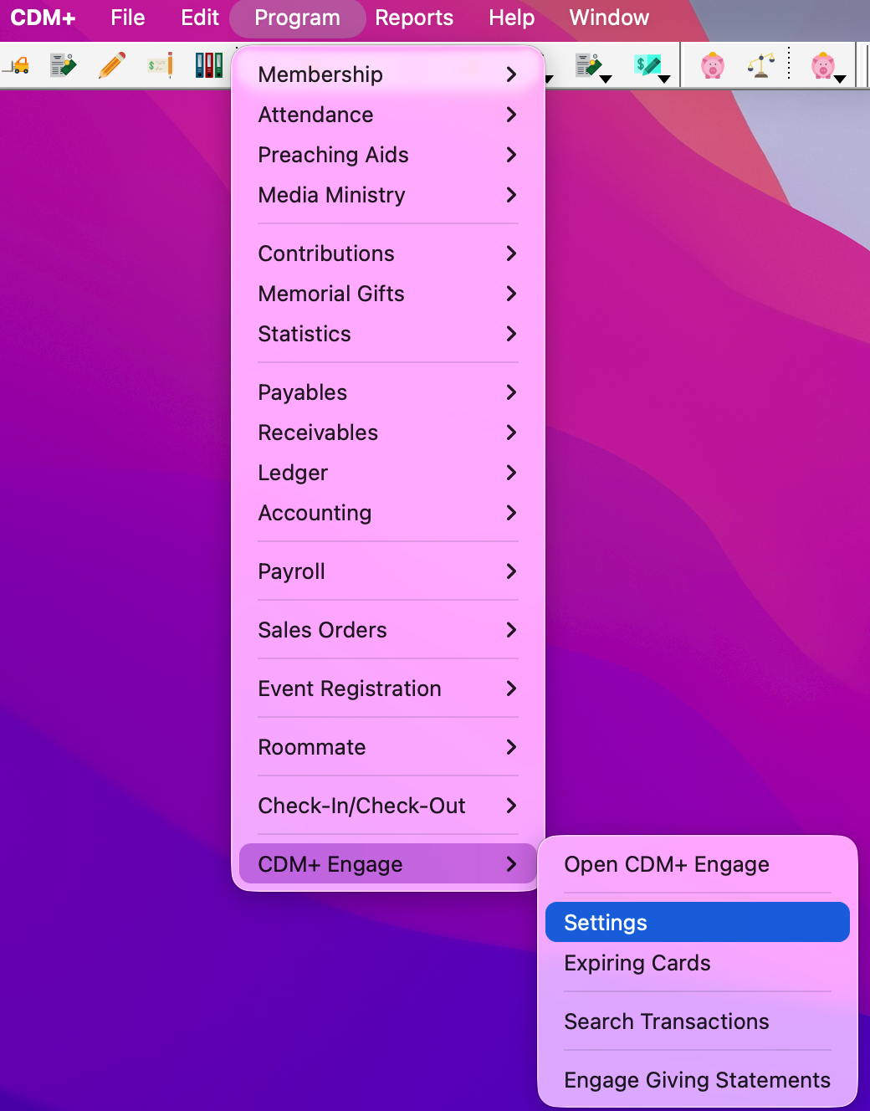Click the check with pencil icon

click(160, 65)
